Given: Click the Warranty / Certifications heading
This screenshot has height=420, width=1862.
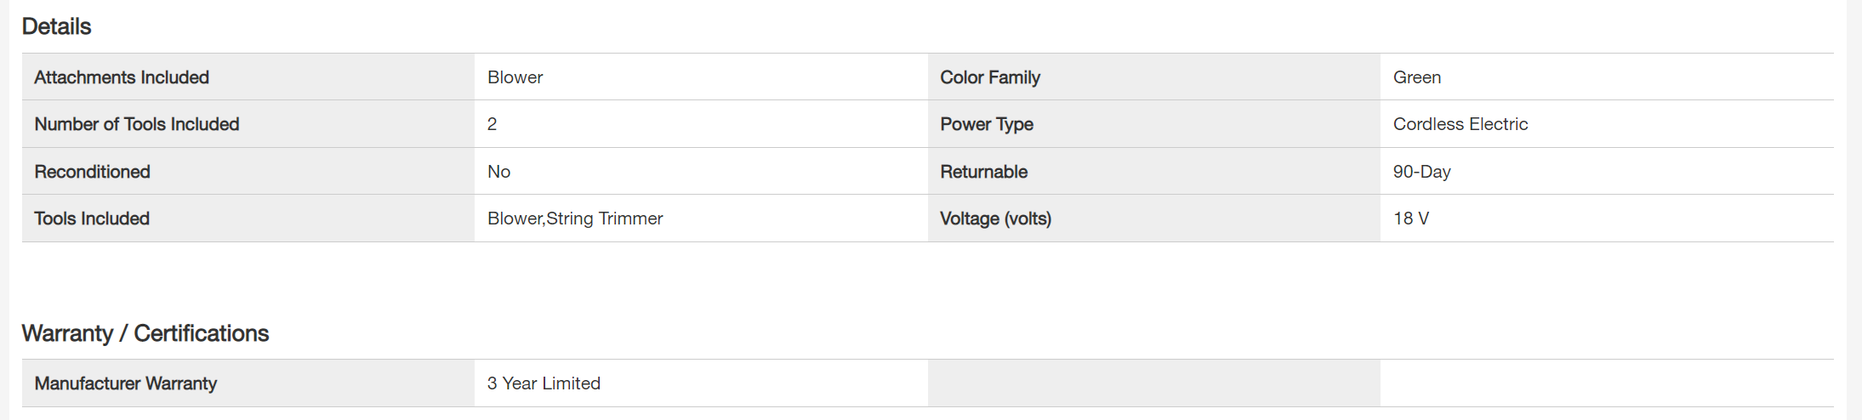Looking at the screenshot, I should click(145, 333).
